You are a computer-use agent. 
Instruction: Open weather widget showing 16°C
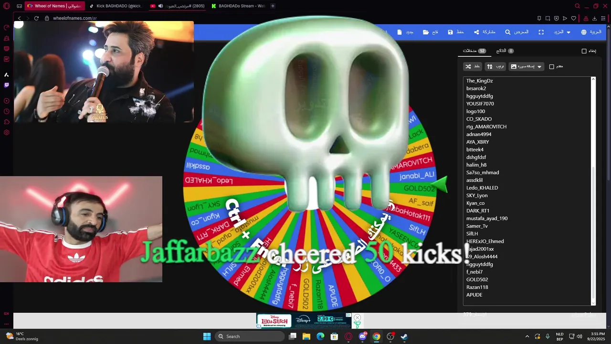(x=23, y=336)
